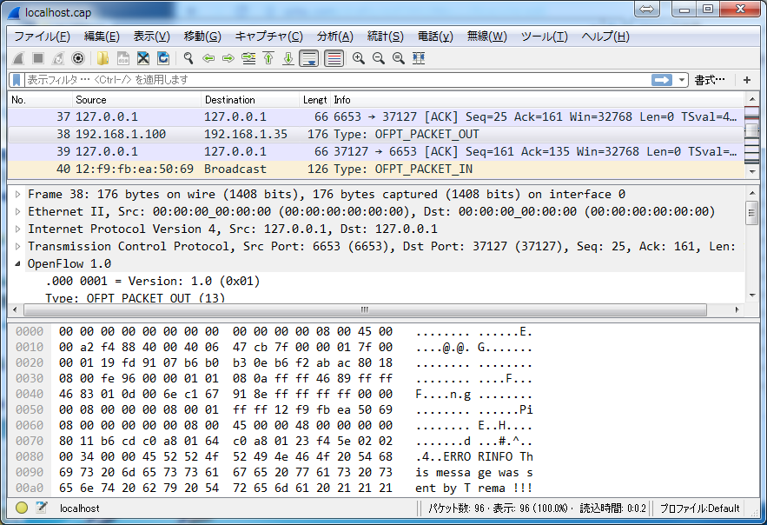The height and width of the screenshot is (525, 767).
Task: Select packet 40 OFPT_PACKET_IN row
Action: tap(376, 169)
